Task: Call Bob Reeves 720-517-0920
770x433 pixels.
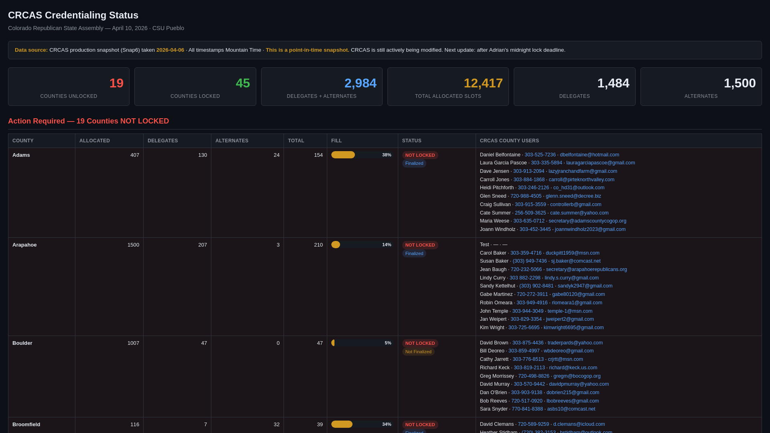Action: click(527, 401)
